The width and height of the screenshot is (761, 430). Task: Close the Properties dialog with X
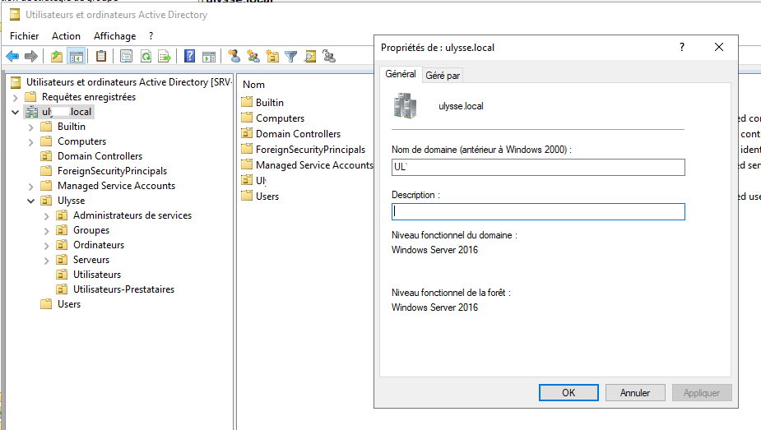tap(719, 47)
